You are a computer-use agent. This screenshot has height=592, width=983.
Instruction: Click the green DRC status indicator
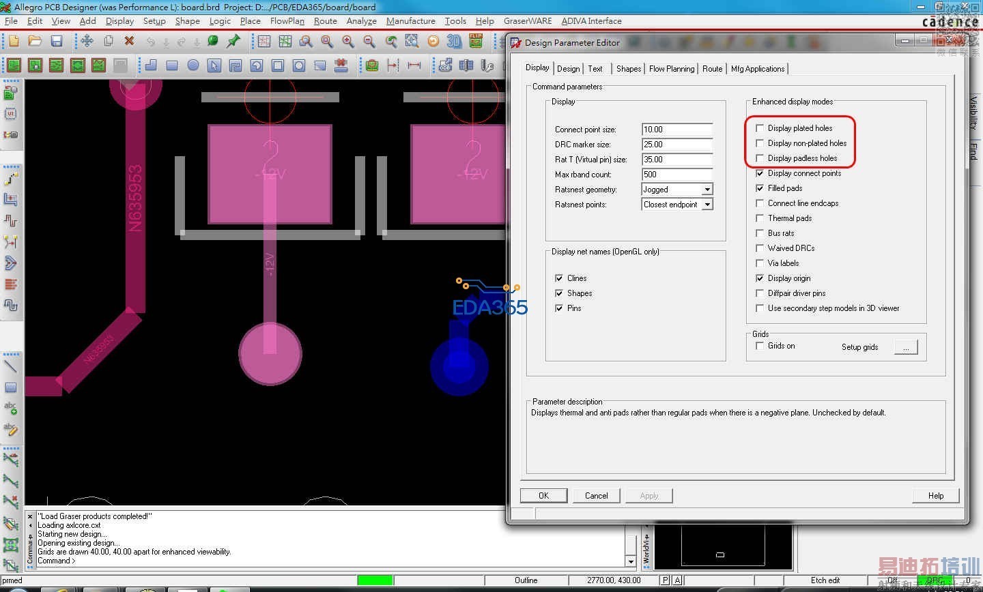(935, 580)
